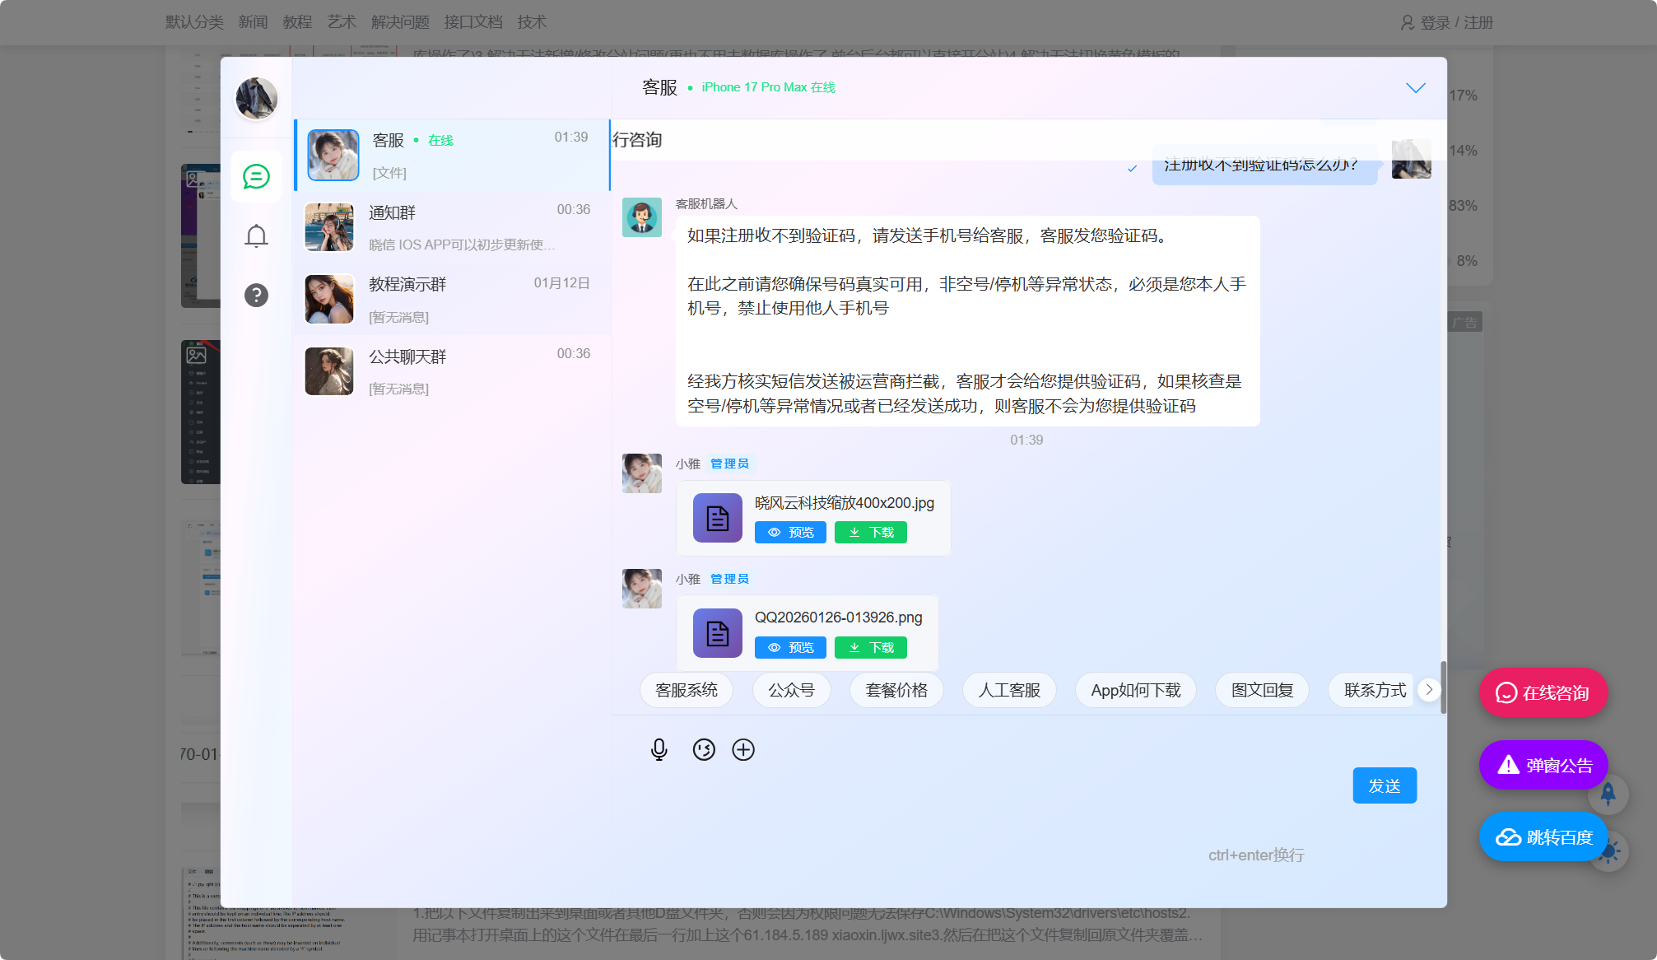This screenshot has width=1657, height=960.
Task: Switch to the 接口文档 menu item
Action: point(472,22)
